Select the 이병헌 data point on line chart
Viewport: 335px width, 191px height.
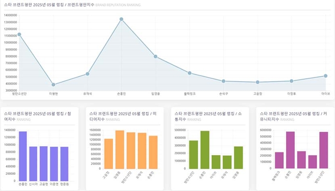coord(54,85)
